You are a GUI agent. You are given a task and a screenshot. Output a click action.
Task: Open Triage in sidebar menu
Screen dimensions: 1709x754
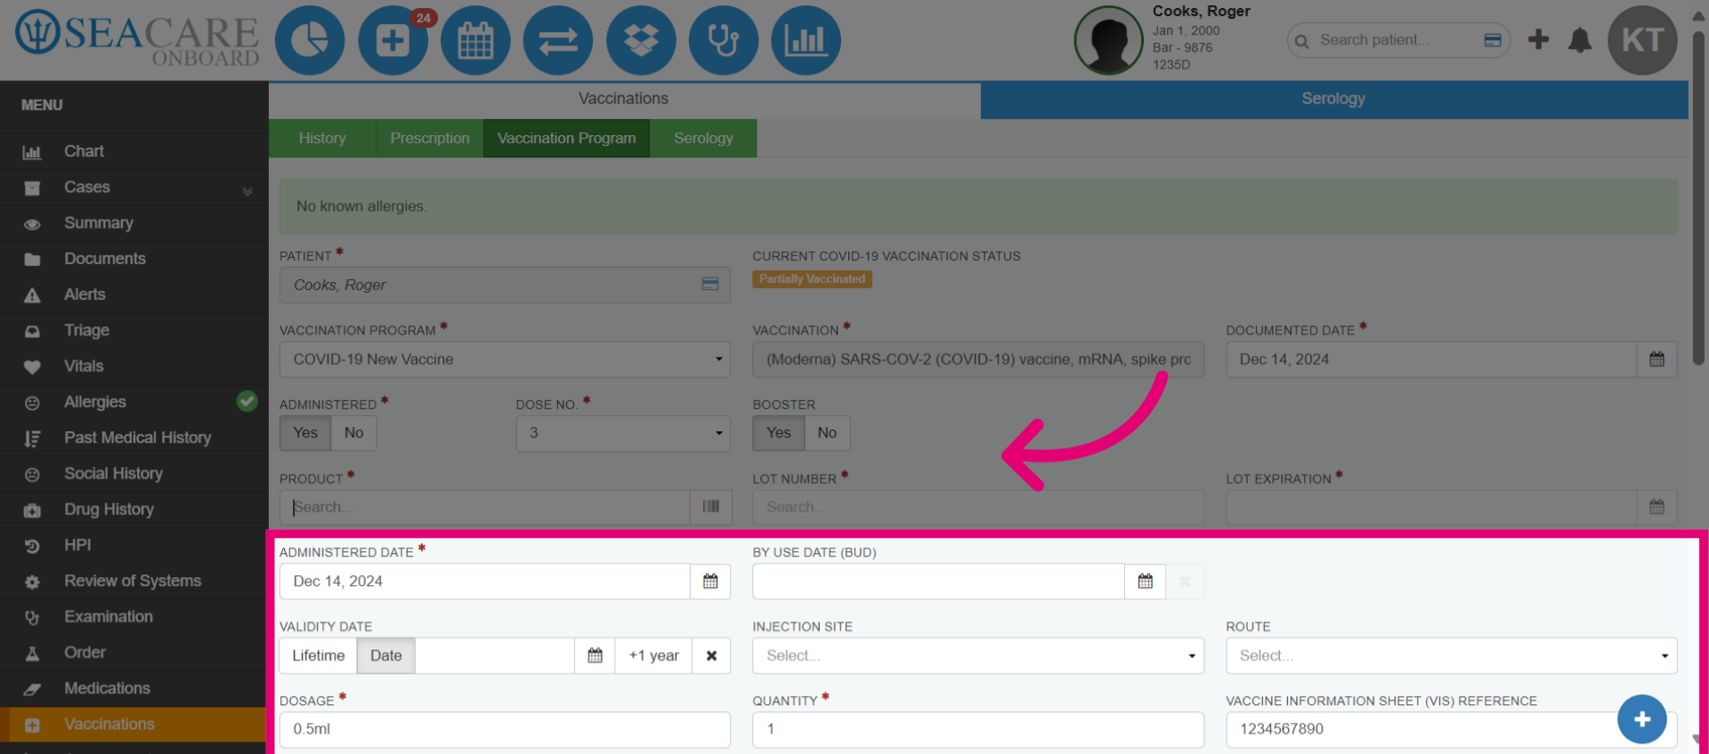[134, 330]
